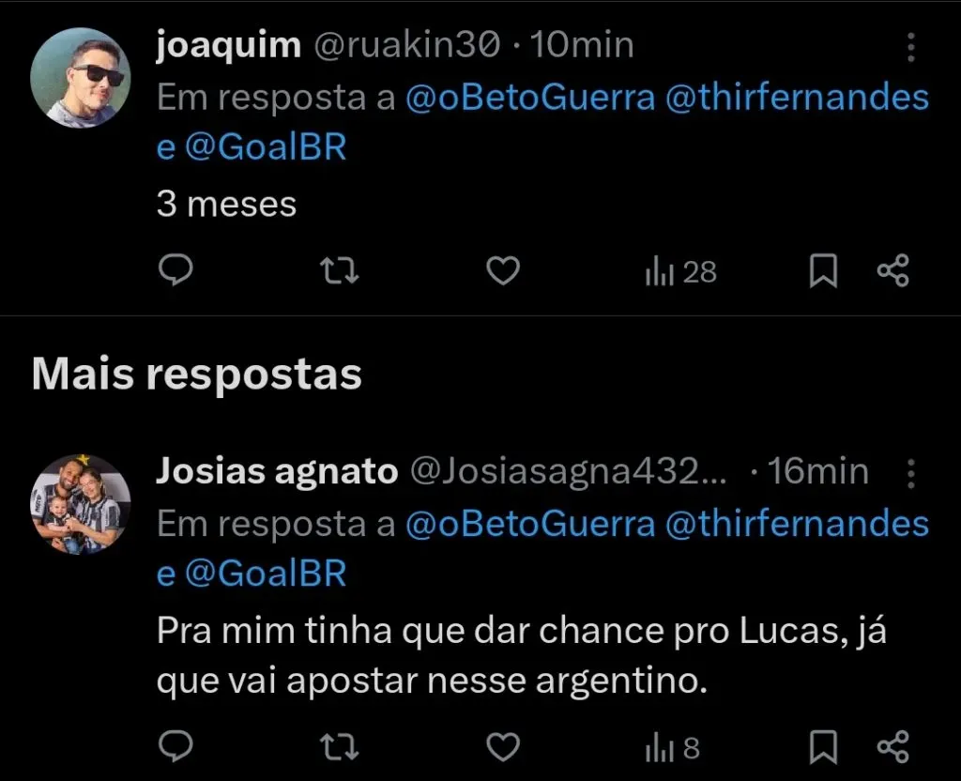The height and width of the screenshot is (781, 961).
Task: Bookmark Josias agnato's tweet
Action: (x=823, y=747)
